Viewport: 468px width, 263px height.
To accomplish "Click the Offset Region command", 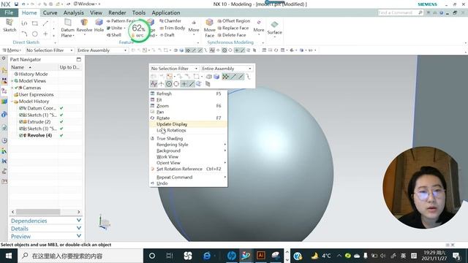I will tap(234, 21).
